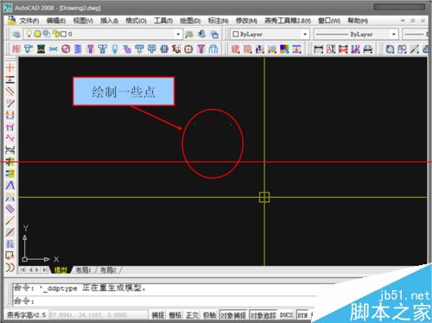Open the 帮助(H) menu

pyautogui.click(x=358, y=21)
